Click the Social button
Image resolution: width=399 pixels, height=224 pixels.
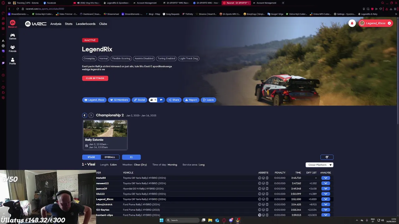click(x=139, y=100)
